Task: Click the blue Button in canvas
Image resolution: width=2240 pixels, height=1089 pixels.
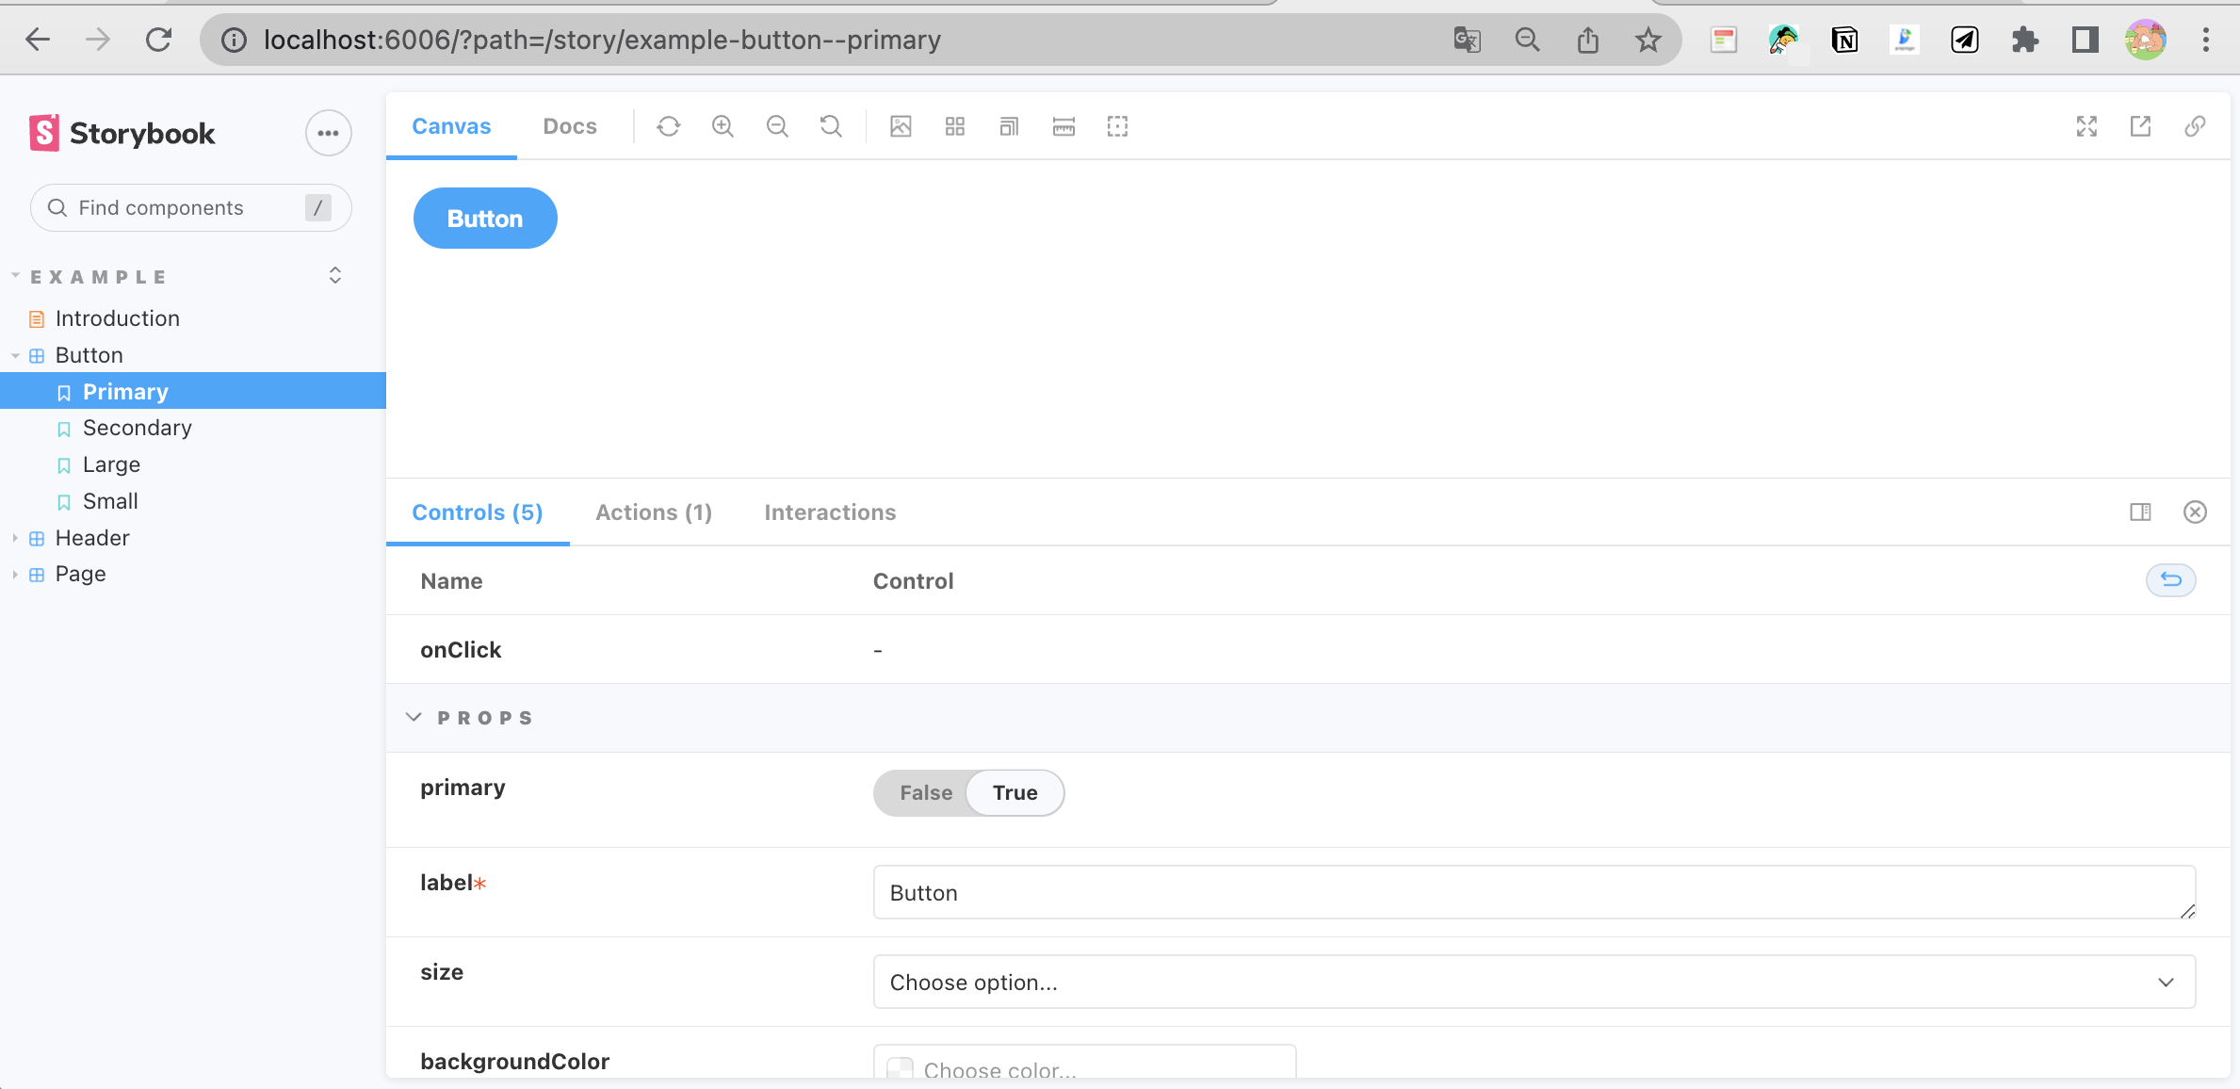Action: [485, 219]
